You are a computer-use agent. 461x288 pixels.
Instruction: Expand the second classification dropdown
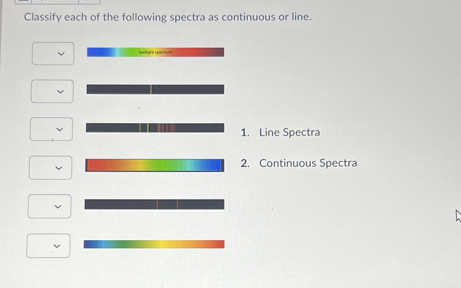click(x=52, y=92)
